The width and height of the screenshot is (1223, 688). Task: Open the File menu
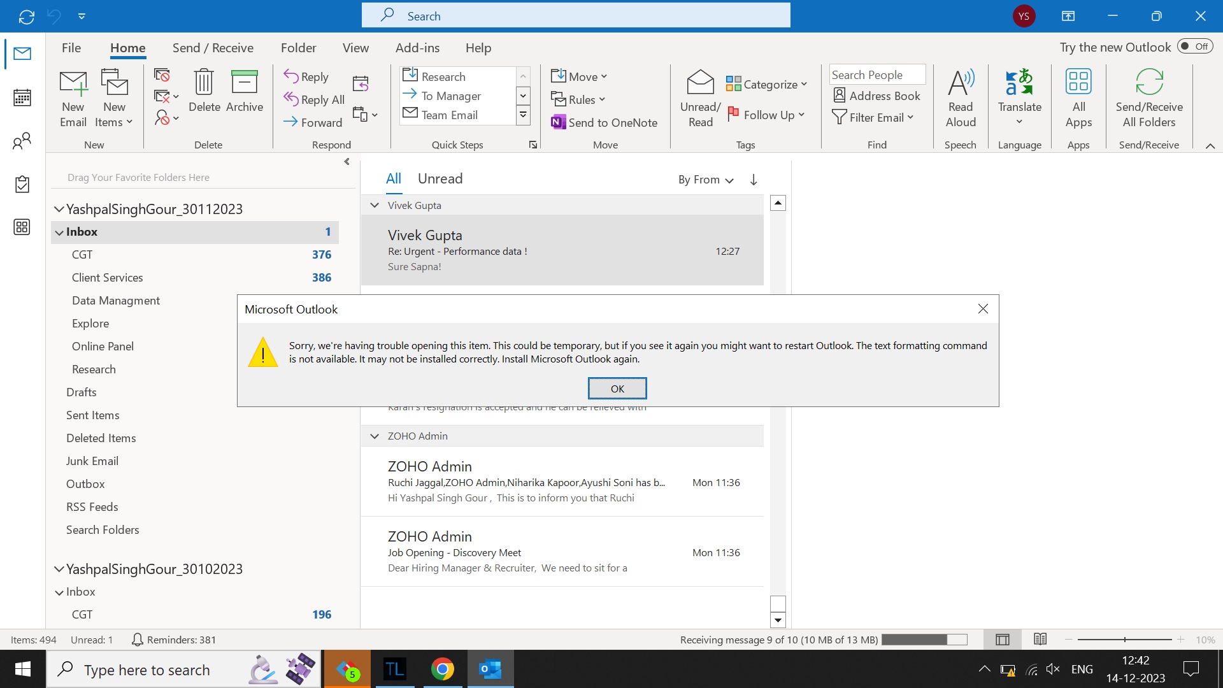[71, 48]
